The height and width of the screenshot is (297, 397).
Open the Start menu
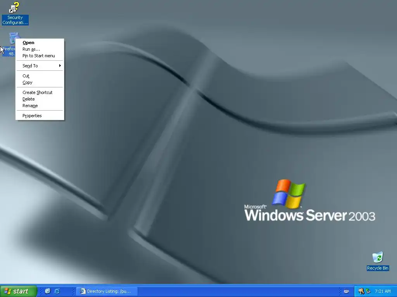click(x=18, y=291)
